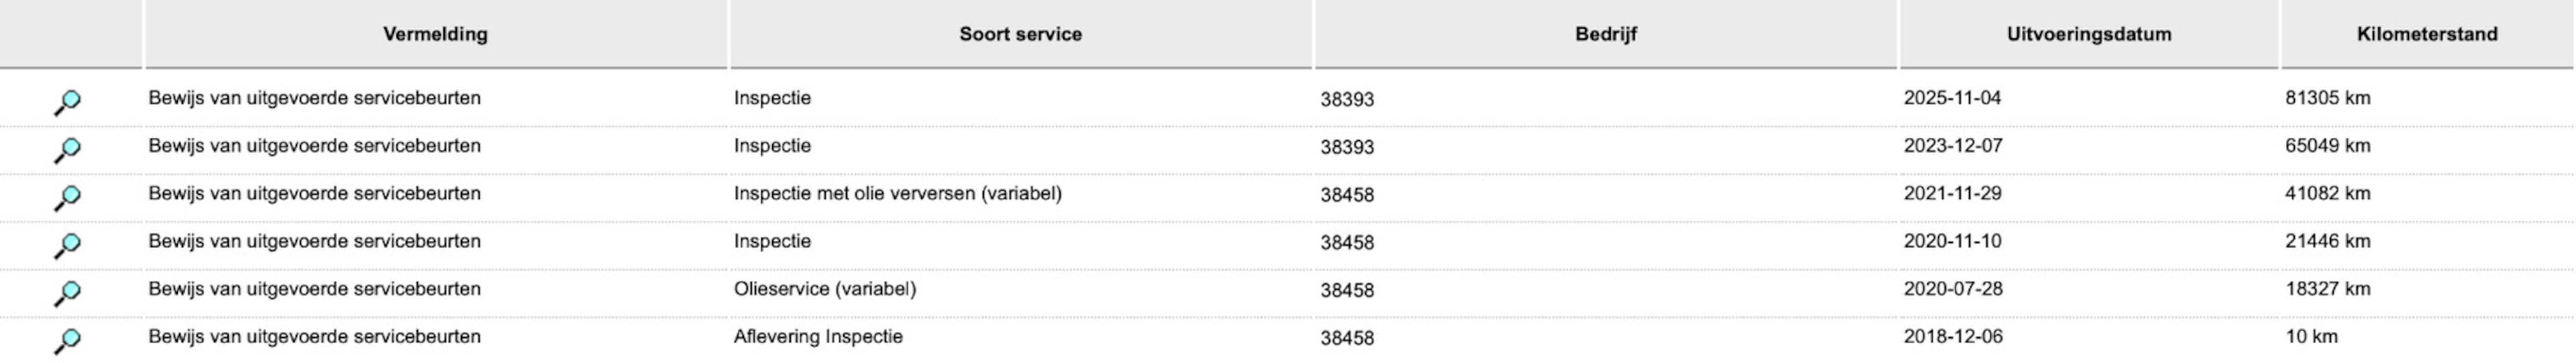Sort table by Uitvoeringsdatum header

coord(2088,34)
